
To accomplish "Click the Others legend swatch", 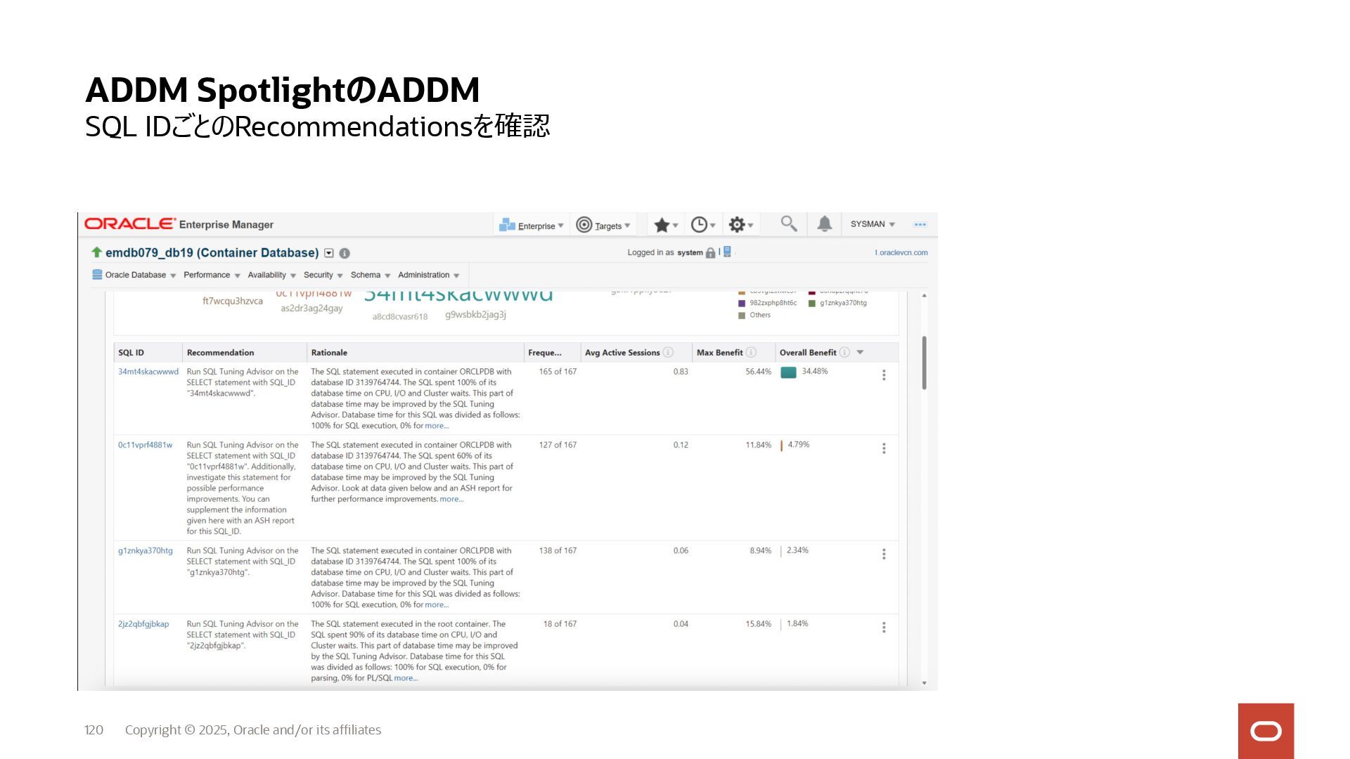I will pyautogui.click(x=742, y=316).
